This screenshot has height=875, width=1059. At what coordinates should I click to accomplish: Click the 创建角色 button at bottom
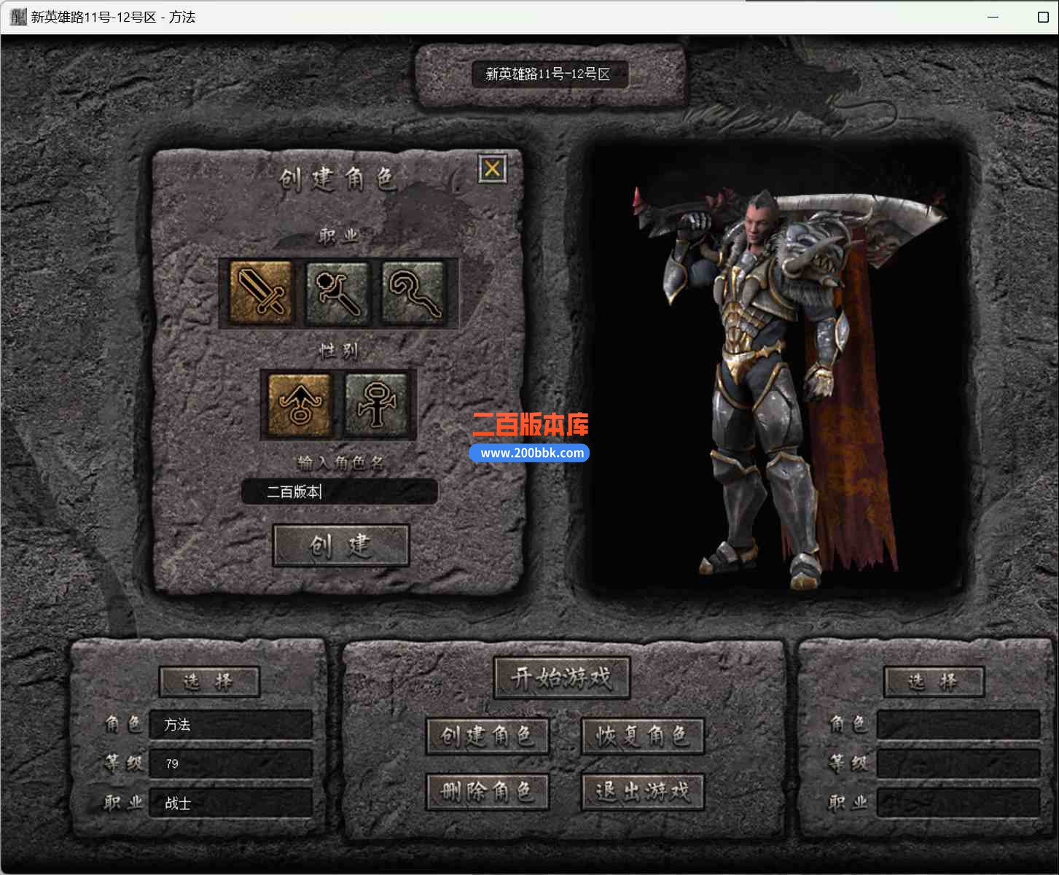[x=487, y=736]
